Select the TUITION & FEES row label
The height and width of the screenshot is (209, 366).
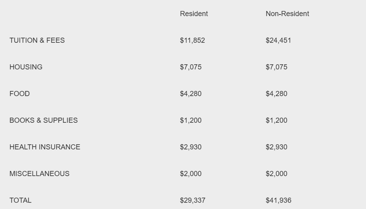point(37,40)
